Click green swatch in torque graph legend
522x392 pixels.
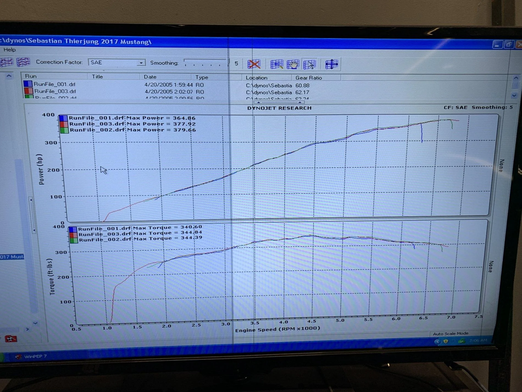point(73,240)
